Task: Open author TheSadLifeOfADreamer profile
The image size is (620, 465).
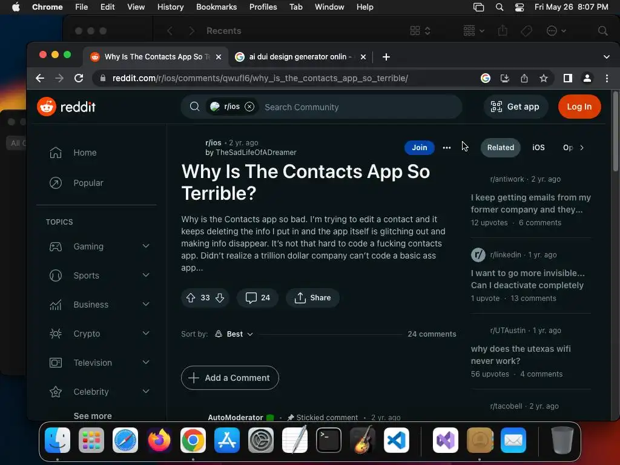Action: click(x=256, y=153)
